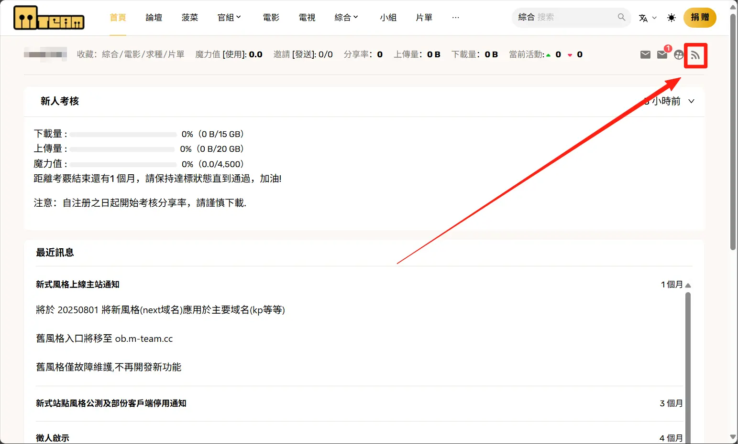Expand the 綜合 navigation dropdown
Screen dimensions: 738x444
tap(346, 18)
